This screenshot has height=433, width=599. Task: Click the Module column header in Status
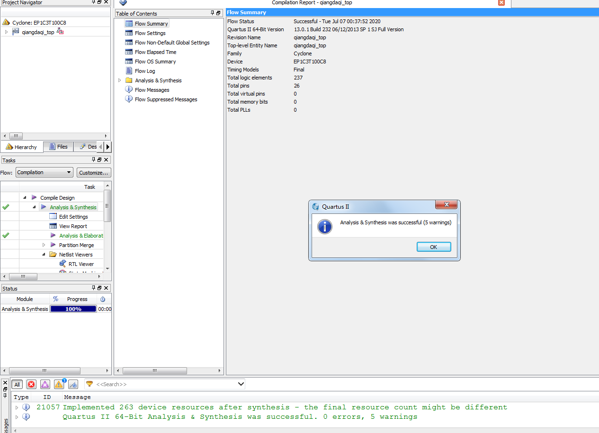pos(25,299)
